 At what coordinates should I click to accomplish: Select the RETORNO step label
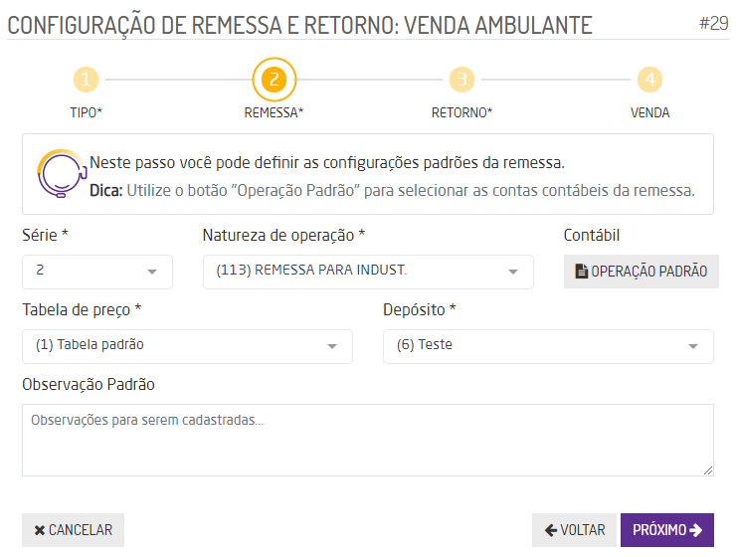point(461,112)
